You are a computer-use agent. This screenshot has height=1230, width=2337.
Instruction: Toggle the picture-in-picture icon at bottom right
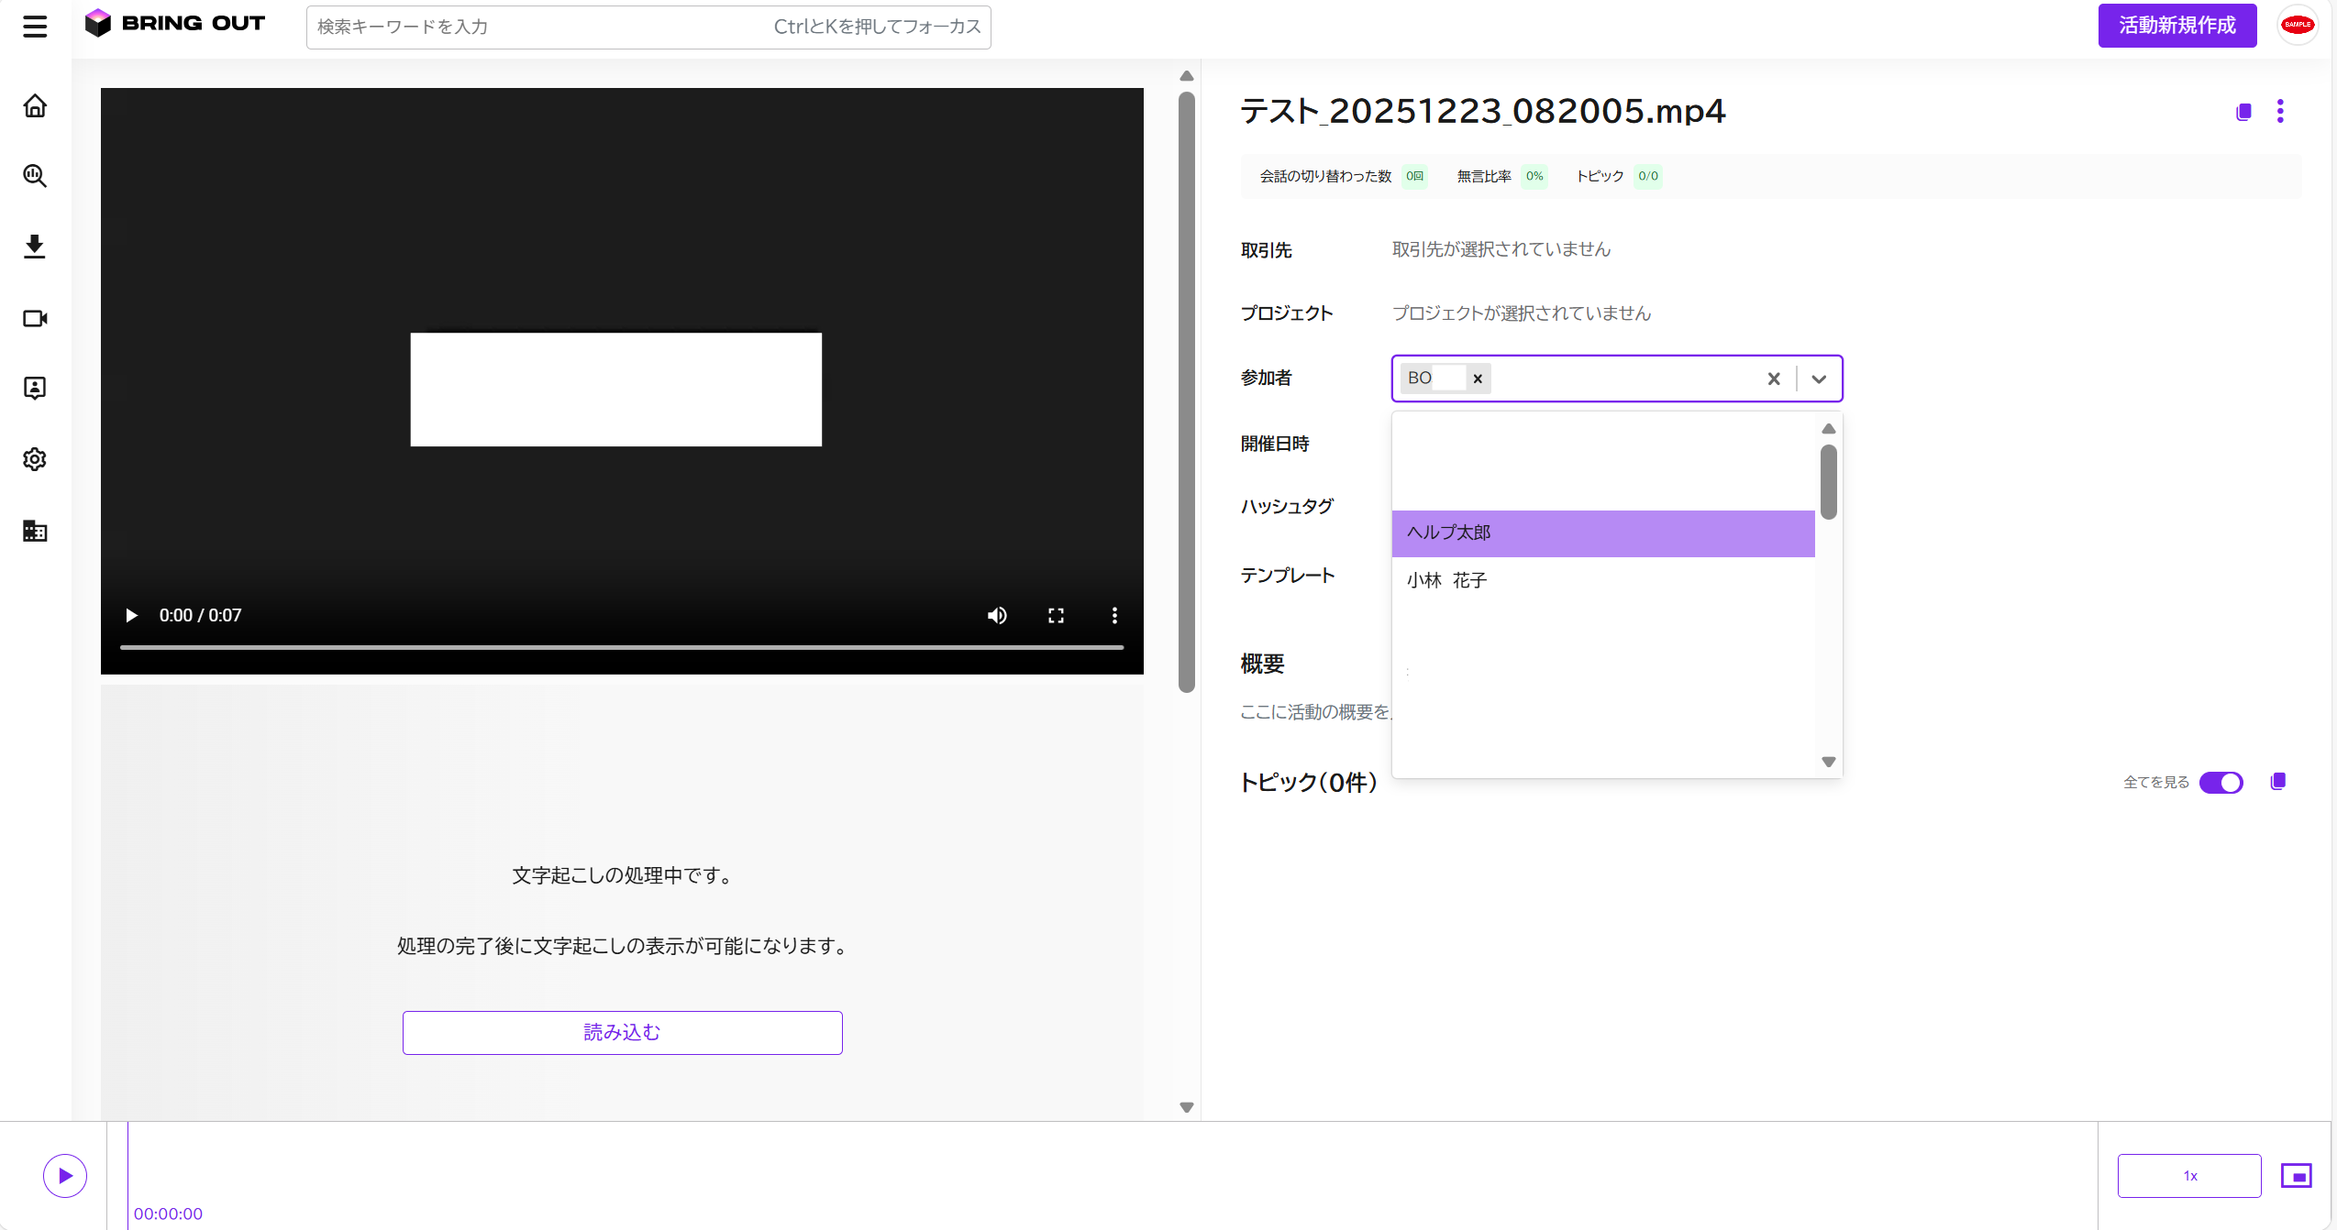[2297, 1176]
